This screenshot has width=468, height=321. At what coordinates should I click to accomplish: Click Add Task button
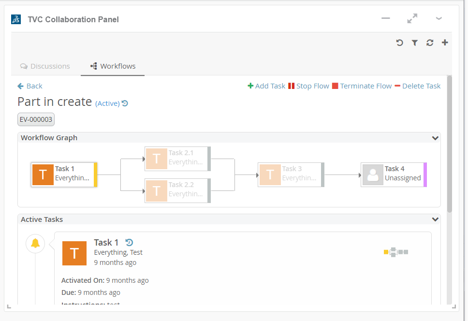click(x=266, y=86)
